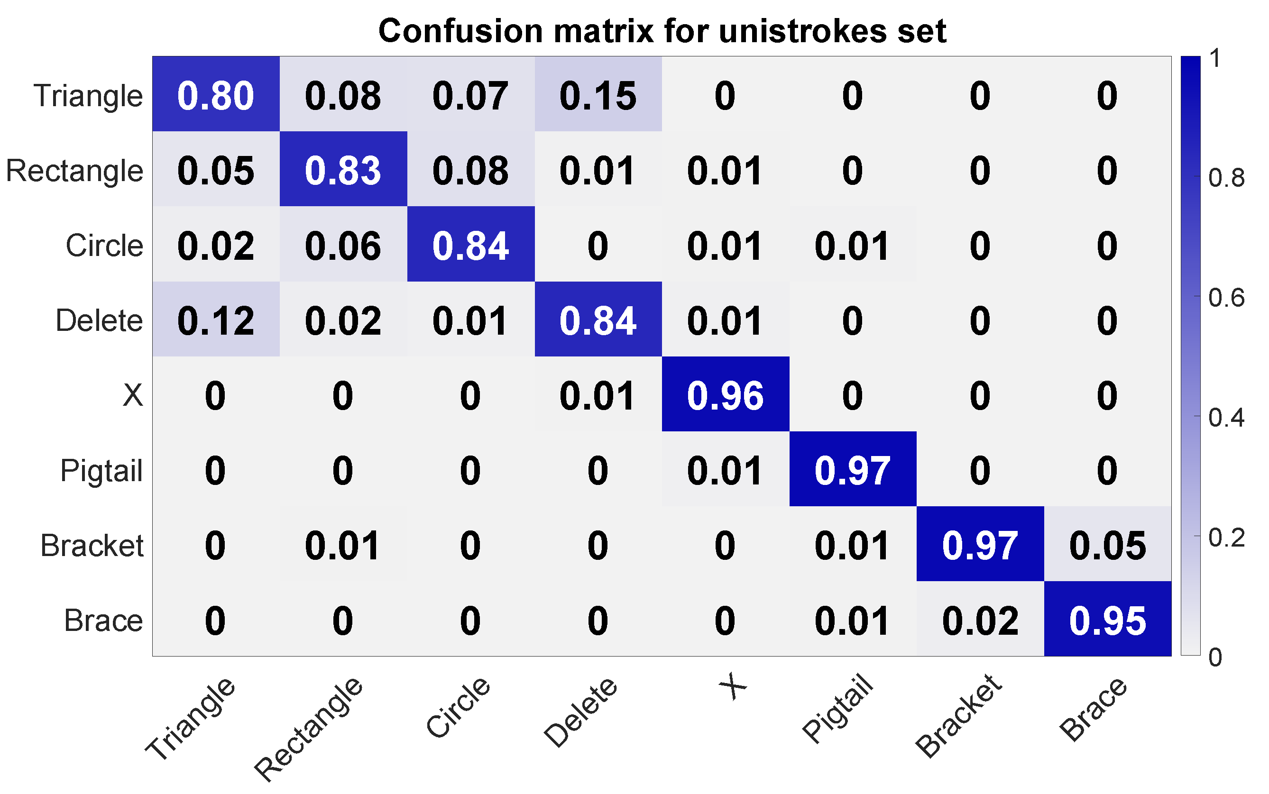The height and width of the screenshot is (794, 1269).
Task: Click the 0.2 tick label on the colorbar
Action: pyautogui.click(x=1226, y=537)
